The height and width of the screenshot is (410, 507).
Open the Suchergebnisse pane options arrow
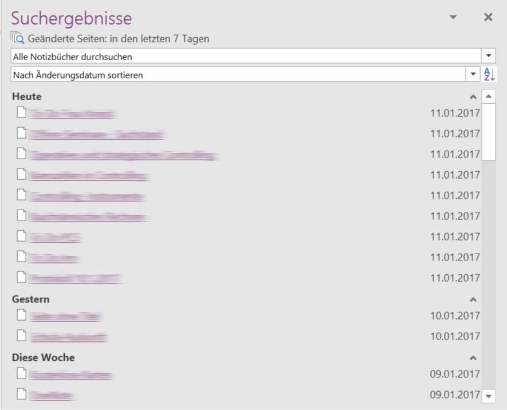coord(453,17)
